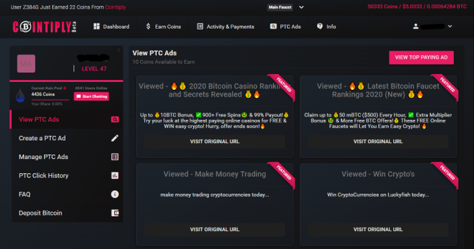Screen dimensions: 474x249
Task: Click the 6541 Users Online text
Action: (91, 88)
